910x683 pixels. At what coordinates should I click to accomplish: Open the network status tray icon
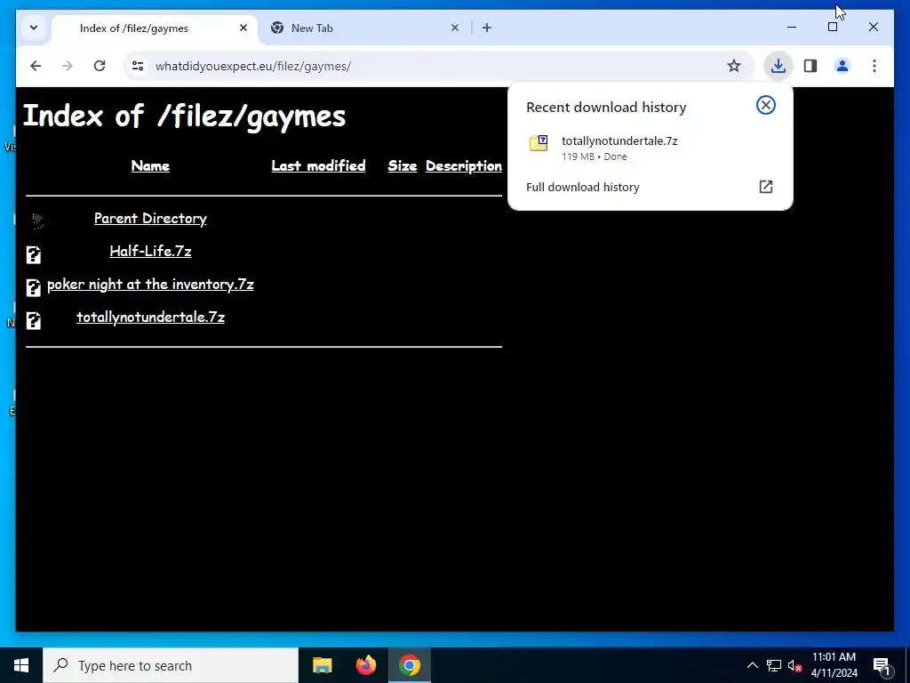click(x=774, y=665)
